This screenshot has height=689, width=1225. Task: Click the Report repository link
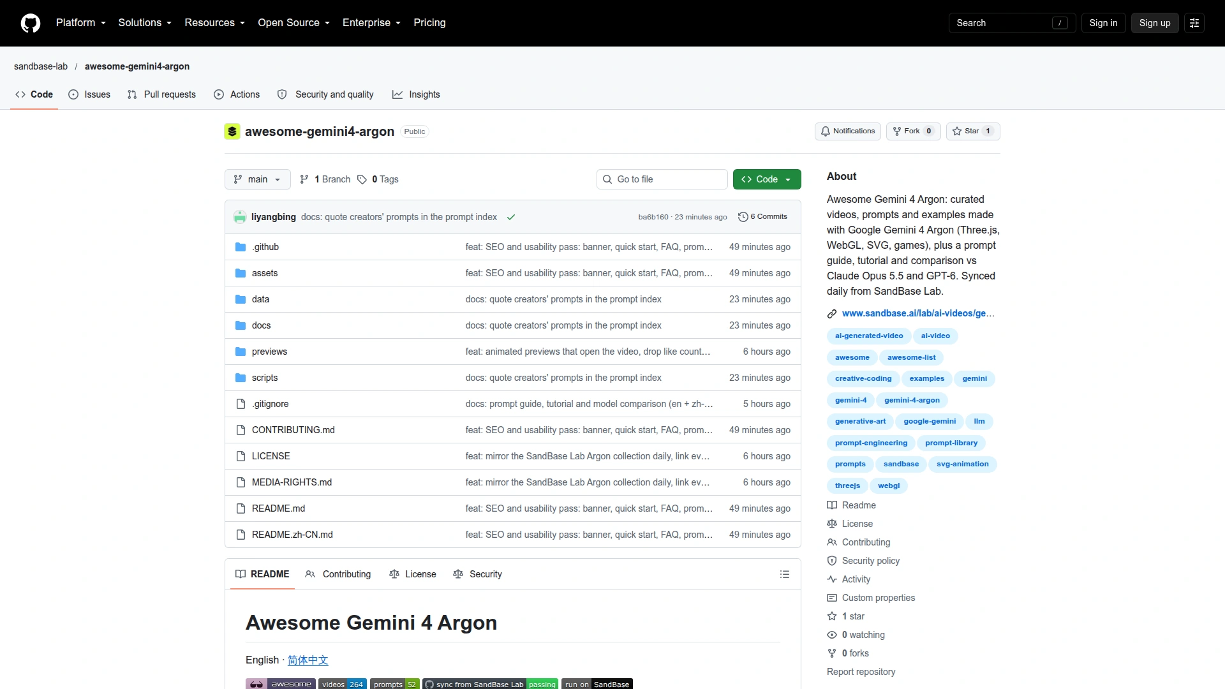pyautogui.click(x=861, y=672)
